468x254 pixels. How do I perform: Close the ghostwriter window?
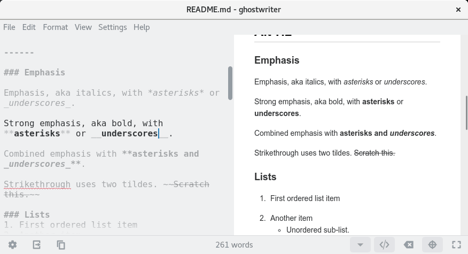(x=458, y=10)
